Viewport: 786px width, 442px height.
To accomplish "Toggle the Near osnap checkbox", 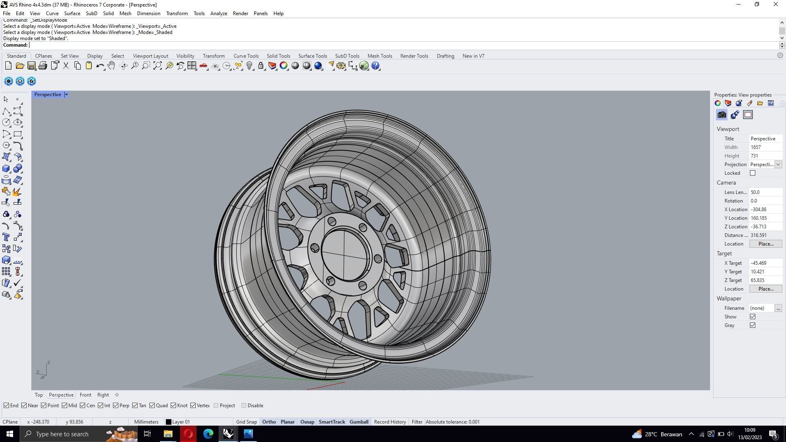I will (x=24, y=406).
